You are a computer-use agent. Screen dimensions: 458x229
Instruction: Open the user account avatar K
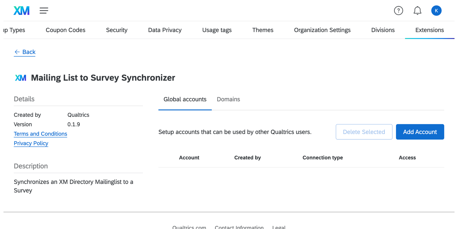point(436,11)
